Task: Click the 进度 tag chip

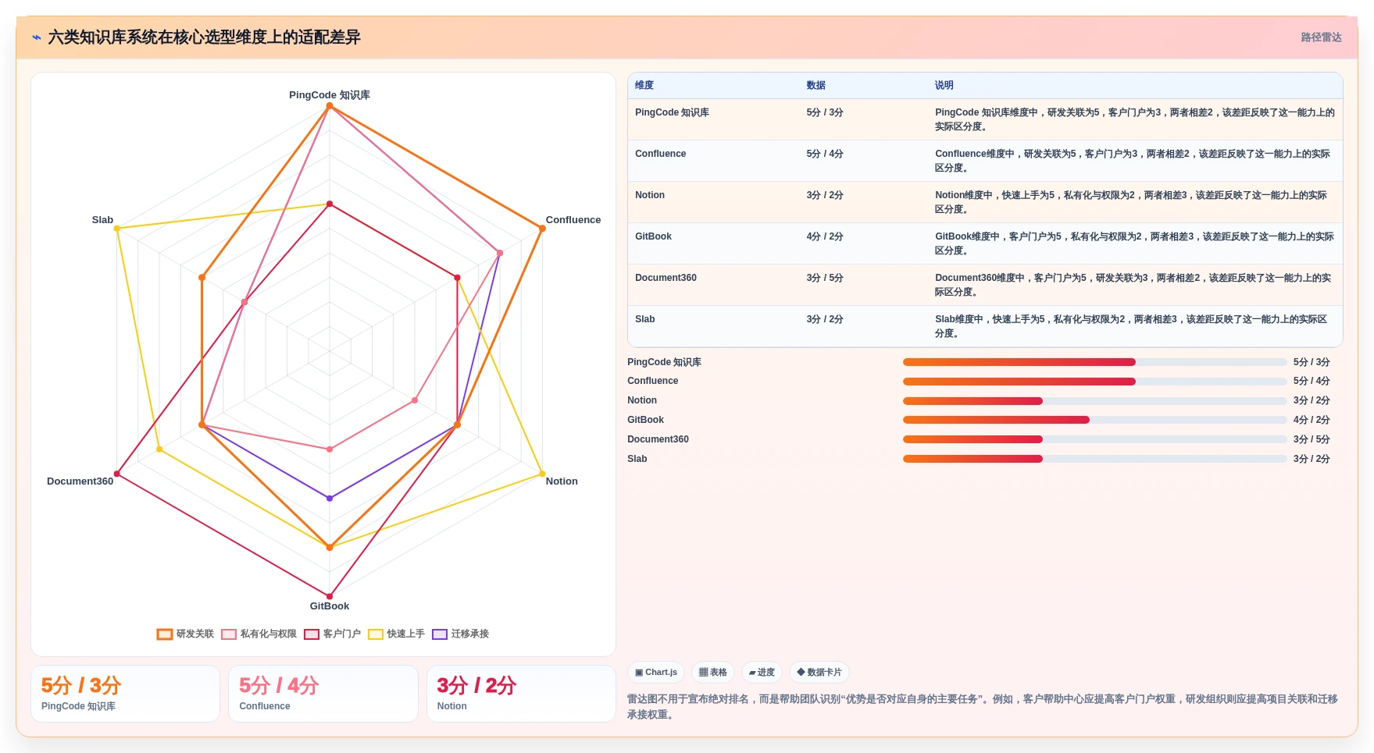Action: 762,672
